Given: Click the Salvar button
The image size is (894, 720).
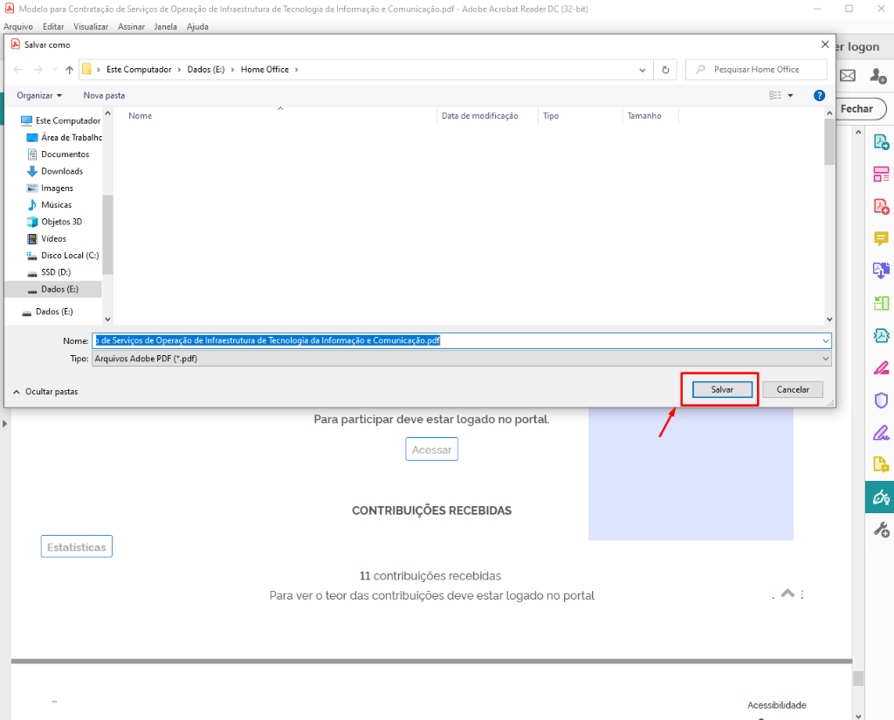Looking at the screenshot, I should pyautogui.click(x=721, y=390).
